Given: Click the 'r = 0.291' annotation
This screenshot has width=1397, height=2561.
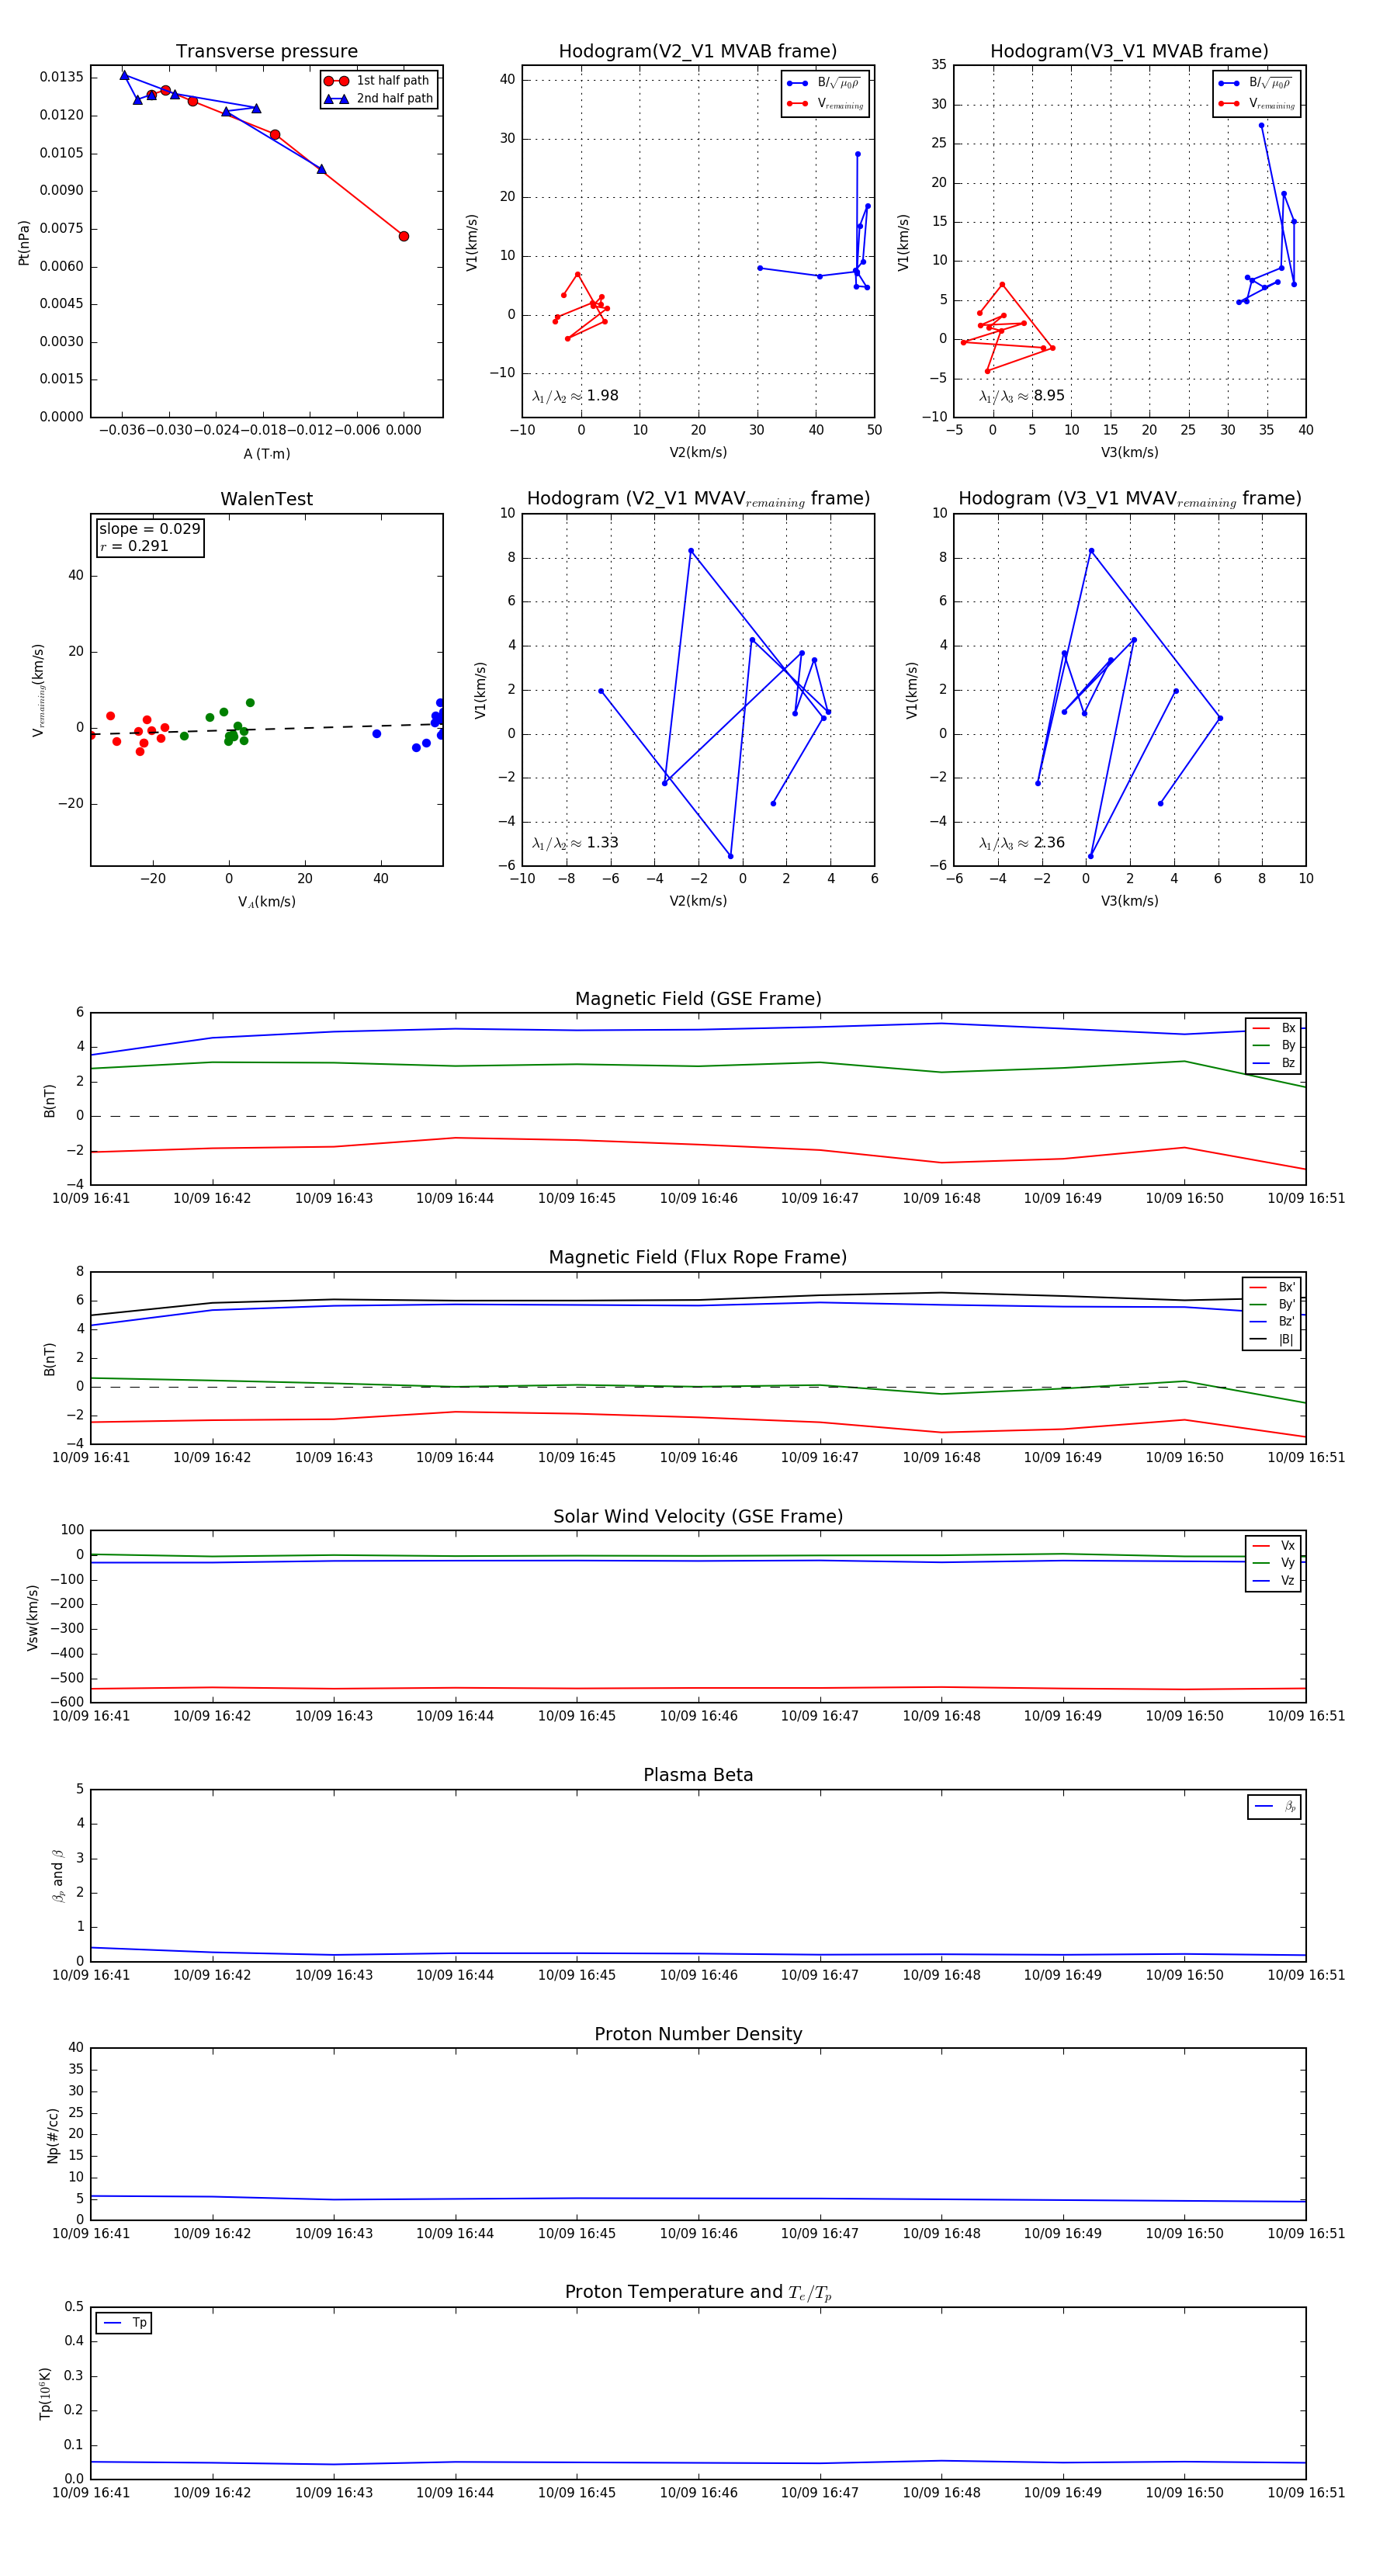Looking at the screenshot, I should click(134, 546).
